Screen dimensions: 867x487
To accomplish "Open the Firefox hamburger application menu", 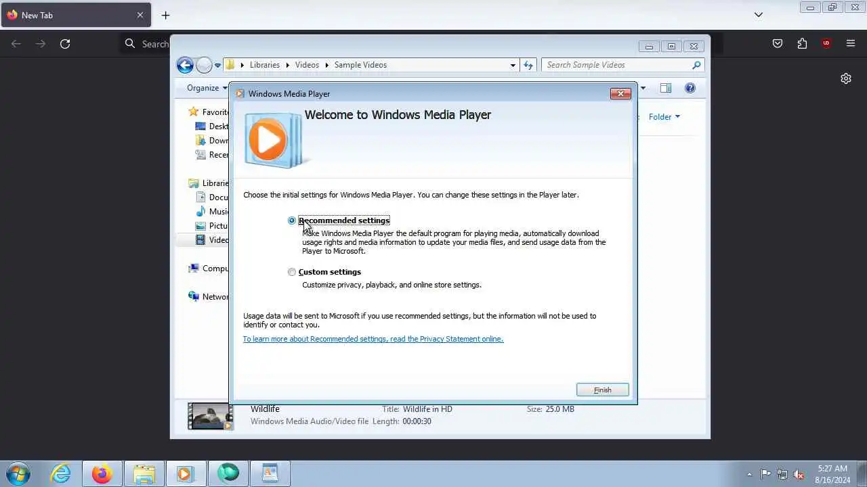I will coord(851,44).
